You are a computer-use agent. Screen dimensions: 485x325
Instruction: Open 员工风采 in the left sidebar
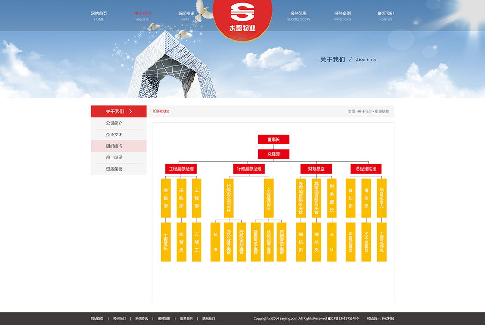pos(114,158)
